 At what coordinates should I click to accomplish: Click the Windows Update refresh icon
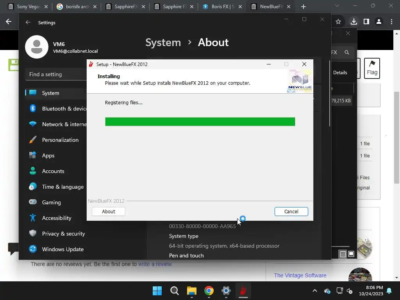pos(33,249)
